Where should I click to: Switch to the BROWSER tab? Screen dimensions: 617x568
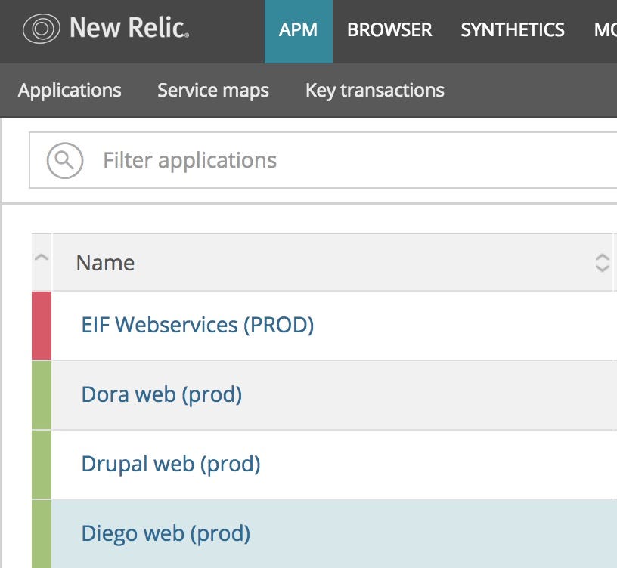click(x=389, y=30)
